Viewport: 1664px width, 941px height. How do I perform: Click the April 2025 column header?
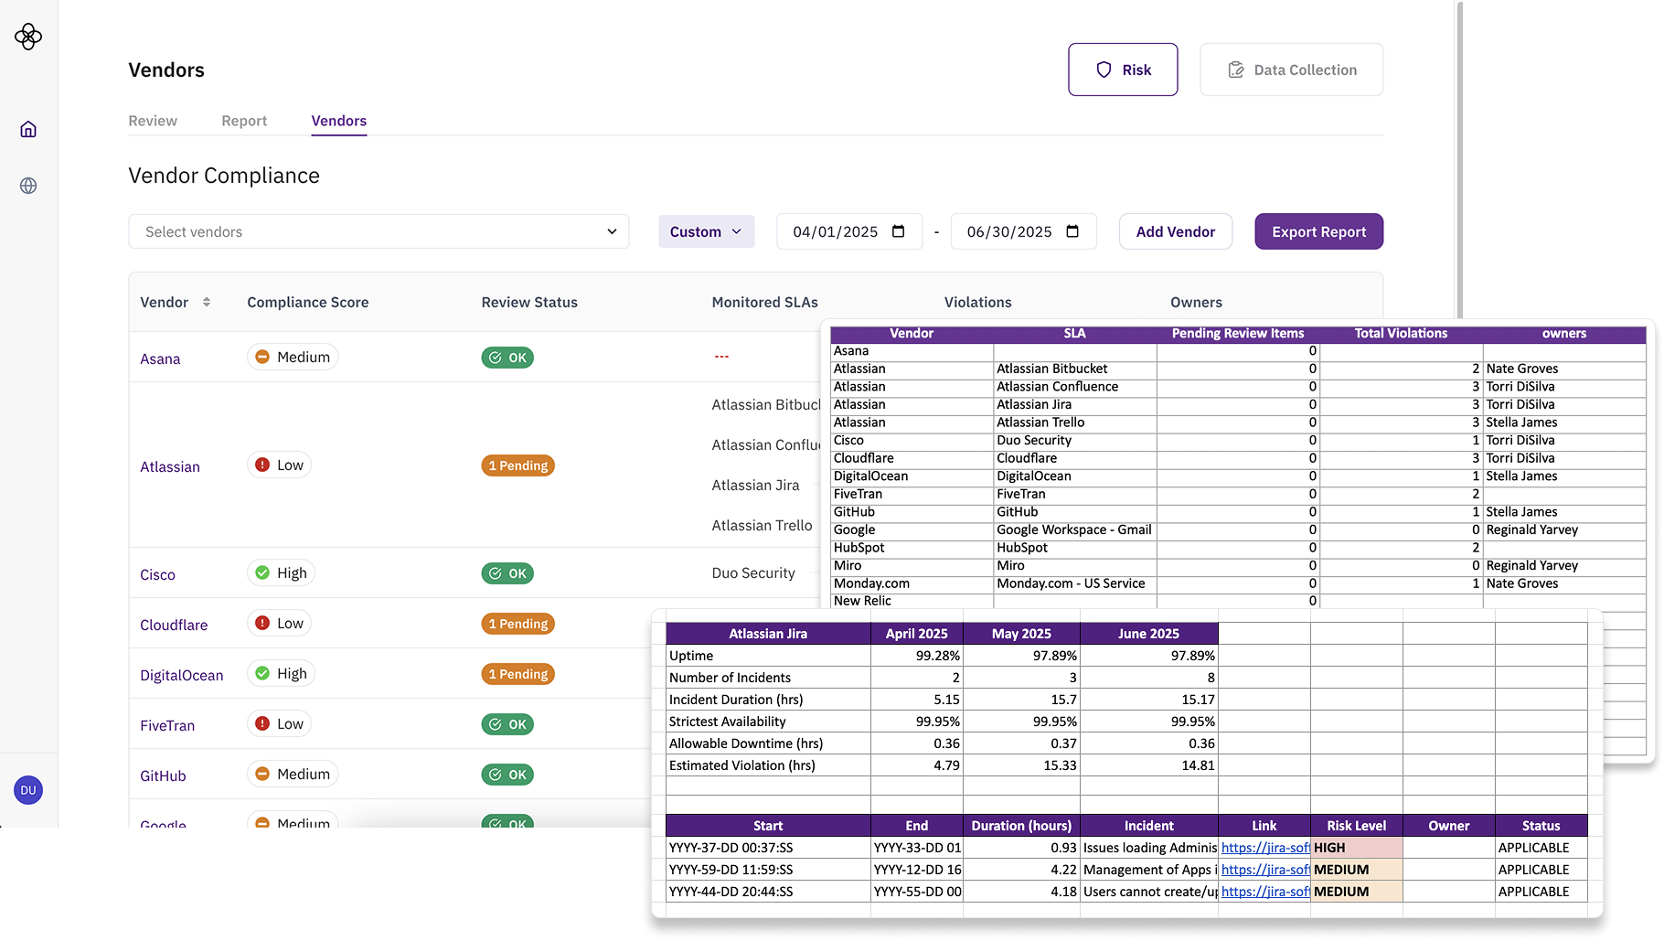click(x=917, y=634)
